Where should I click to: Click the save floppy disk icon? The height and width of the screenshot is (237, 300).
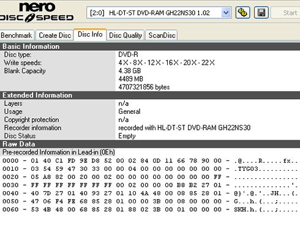click(x=261, y=13)
